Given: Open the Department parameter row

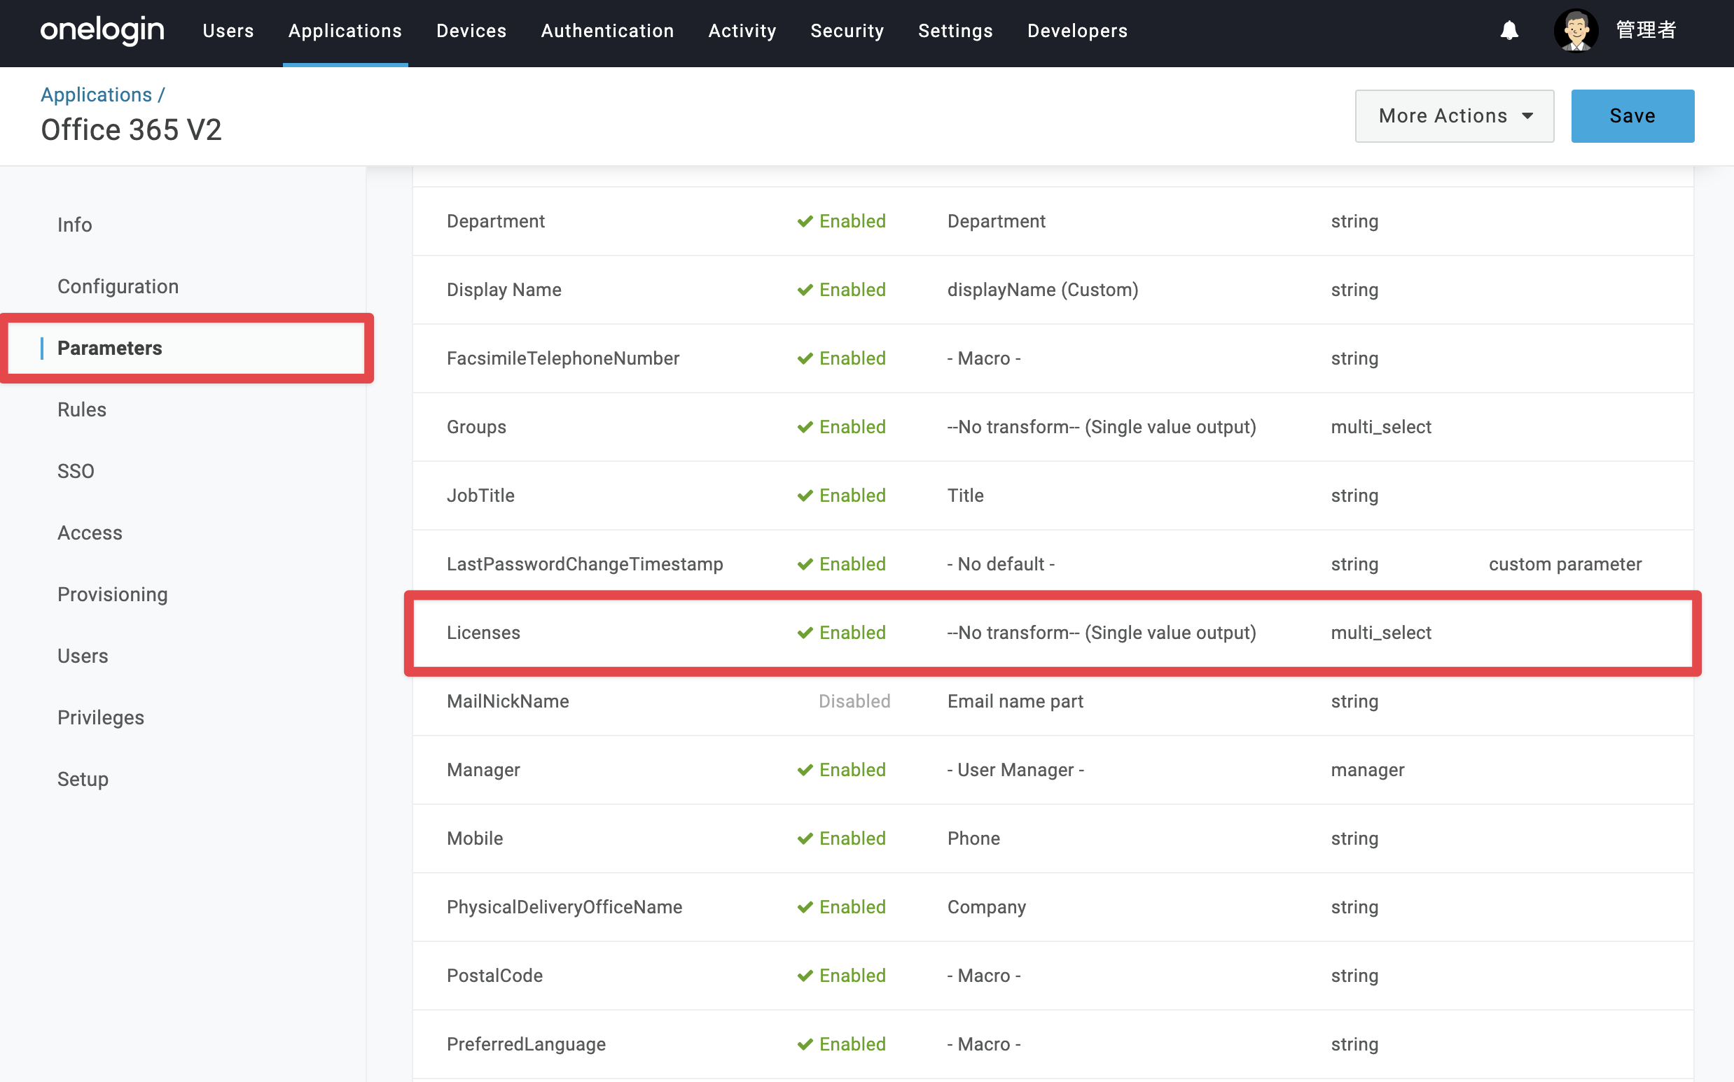Looking at the screenshot, I should (x=1053, y=221).
